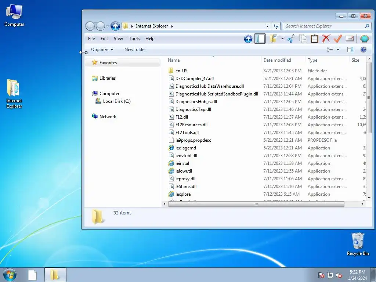Viewport: 376px width, 282px height.
Task: Select Computer in the navigation pane
Action: (109, 94)
